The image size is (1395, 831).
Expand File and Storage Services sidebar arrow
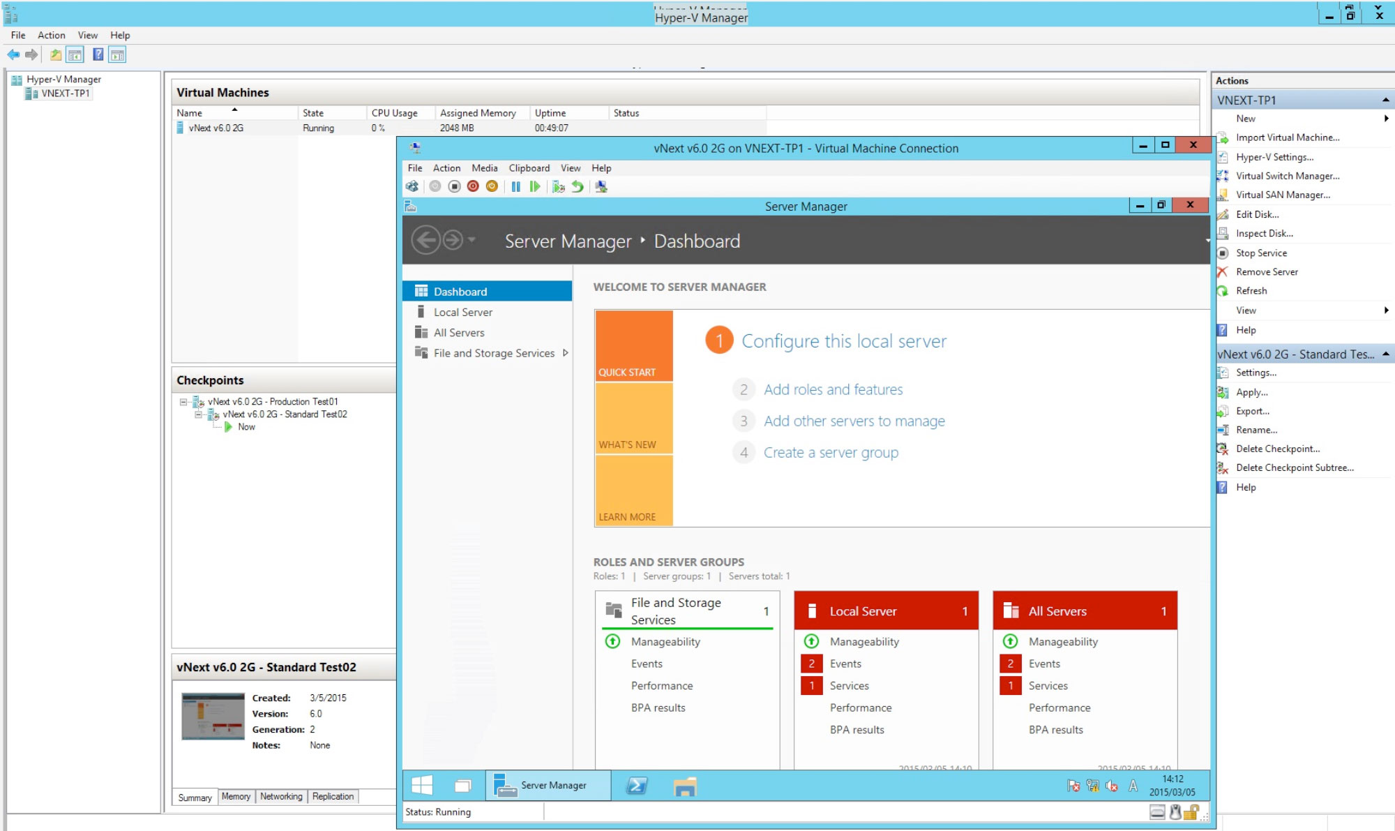click(566, 353)
